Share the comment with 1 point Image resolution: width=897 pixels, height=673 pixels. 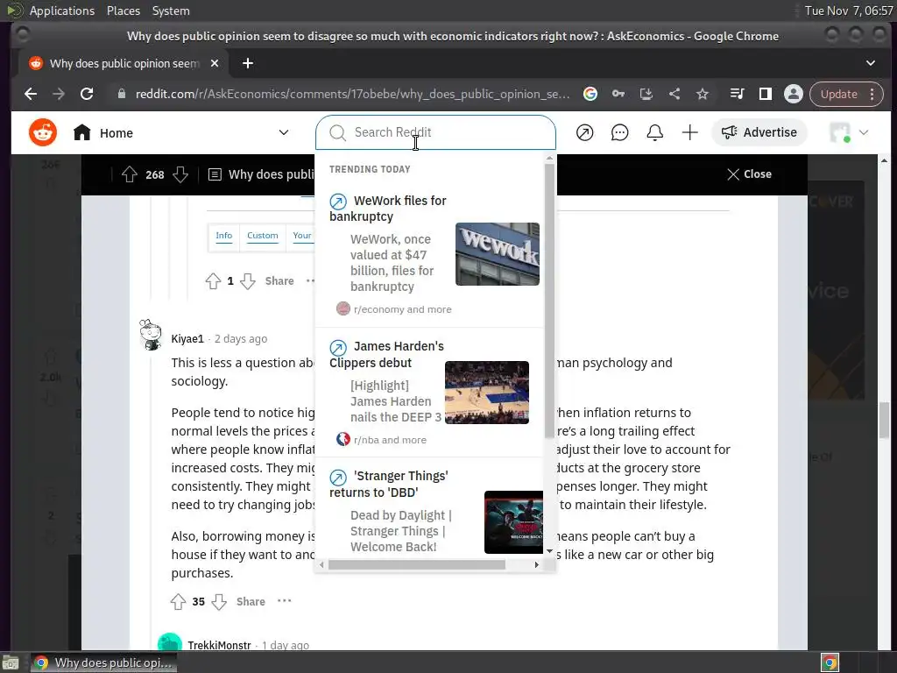[x=279, y=281]
